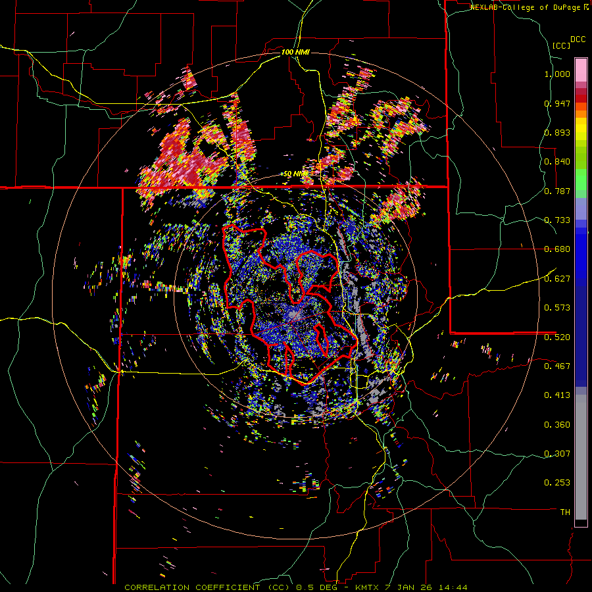The height and width of the screenshot is (592, 592).
Task: Click the 0.467 value on the color scale
Action: click(x=557, y=366)
